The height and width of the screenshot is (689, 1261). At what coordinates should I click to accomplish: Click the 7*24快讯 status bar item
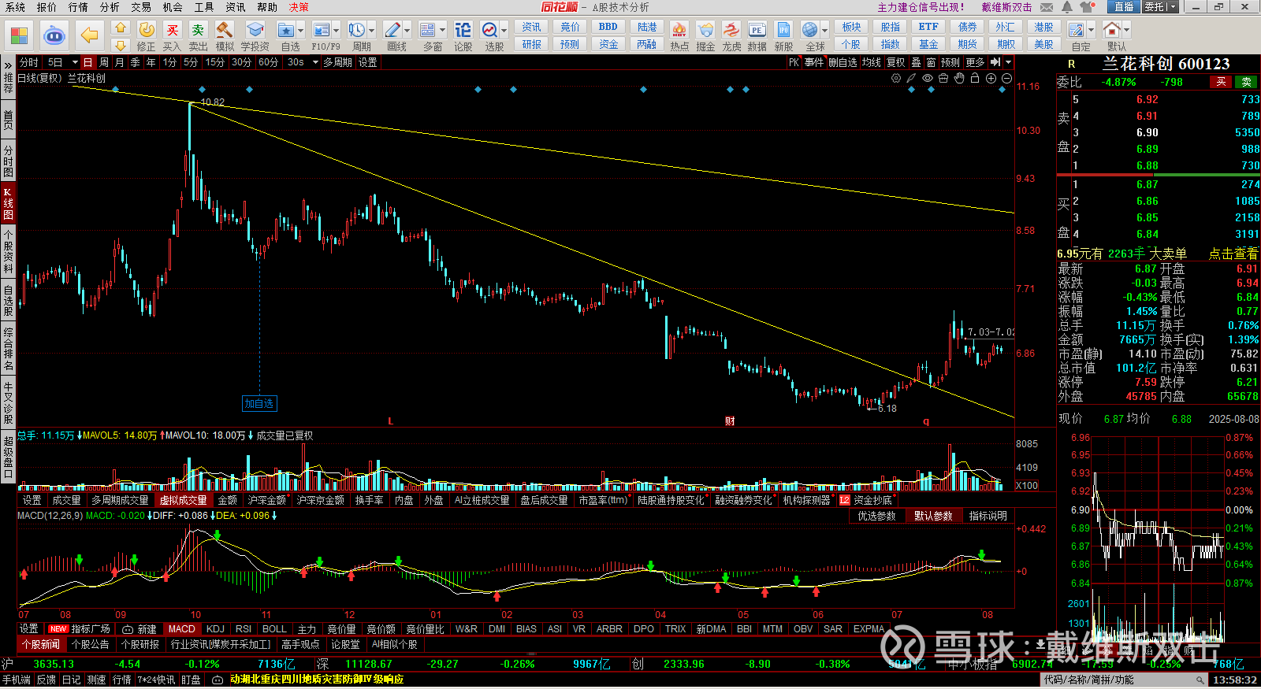157,680
